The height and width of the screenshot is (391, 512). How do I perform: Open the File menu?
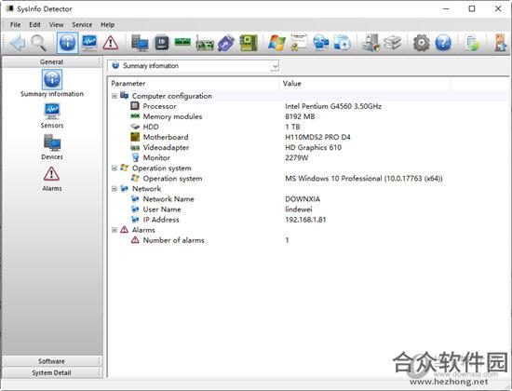tap(15, 25)
